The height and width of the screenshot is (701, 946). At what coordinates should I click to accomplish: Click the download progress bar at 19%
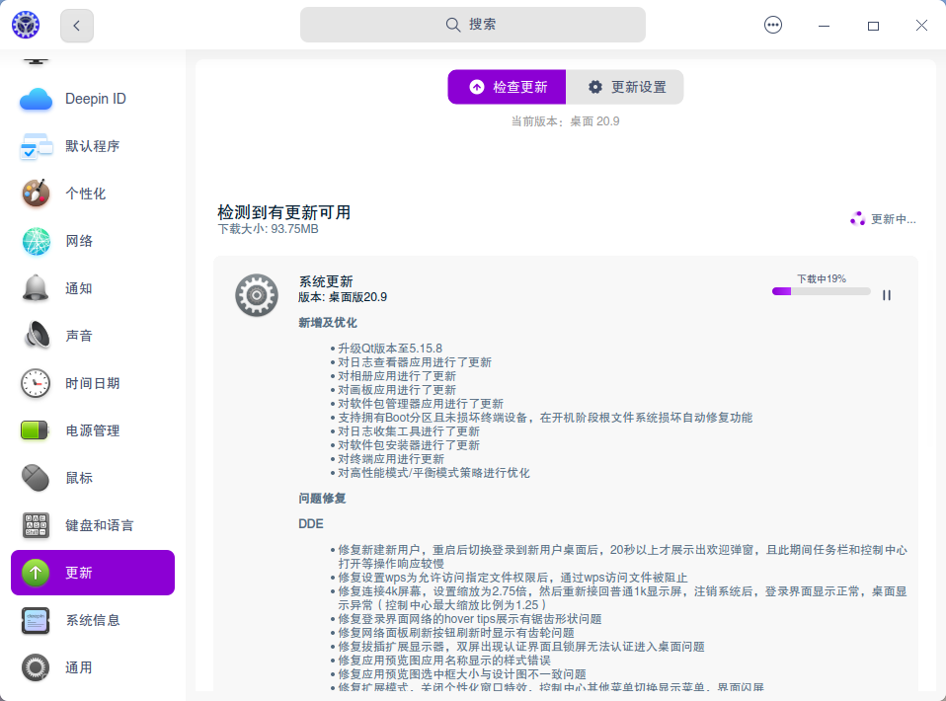click(821, 291)
